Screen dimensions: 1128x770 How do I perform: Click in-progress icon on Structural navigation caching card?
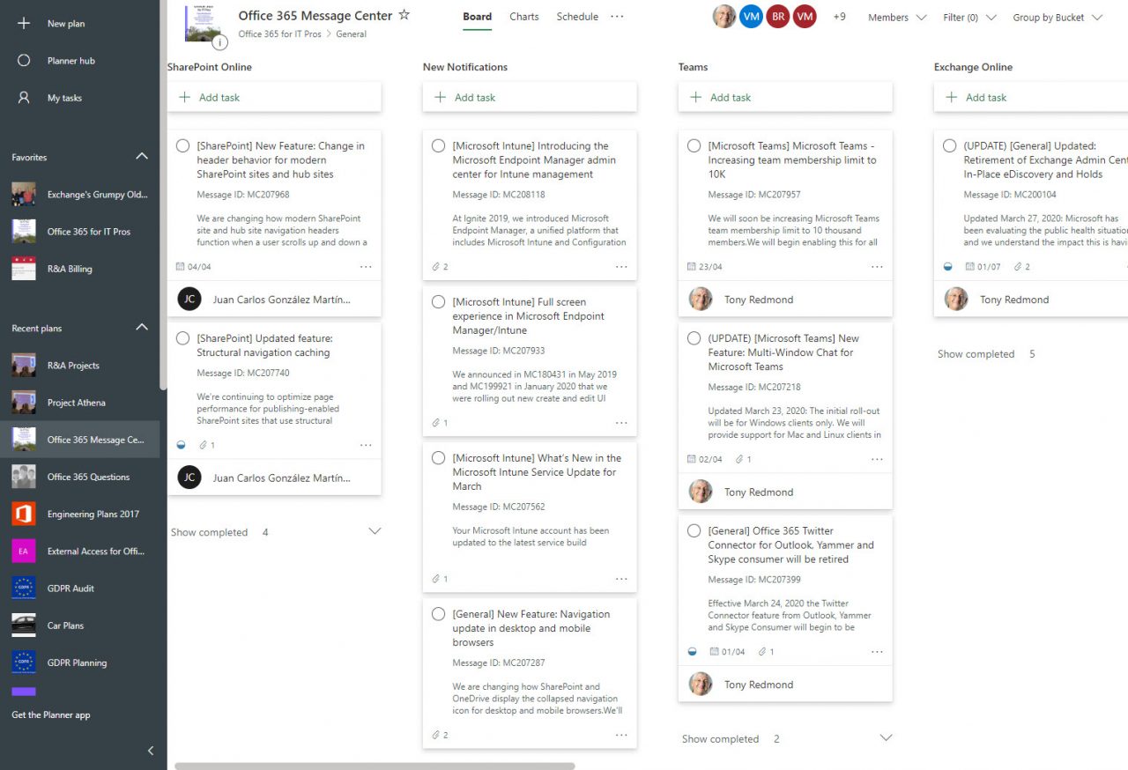pyautogui.click(x=181, y=445)
